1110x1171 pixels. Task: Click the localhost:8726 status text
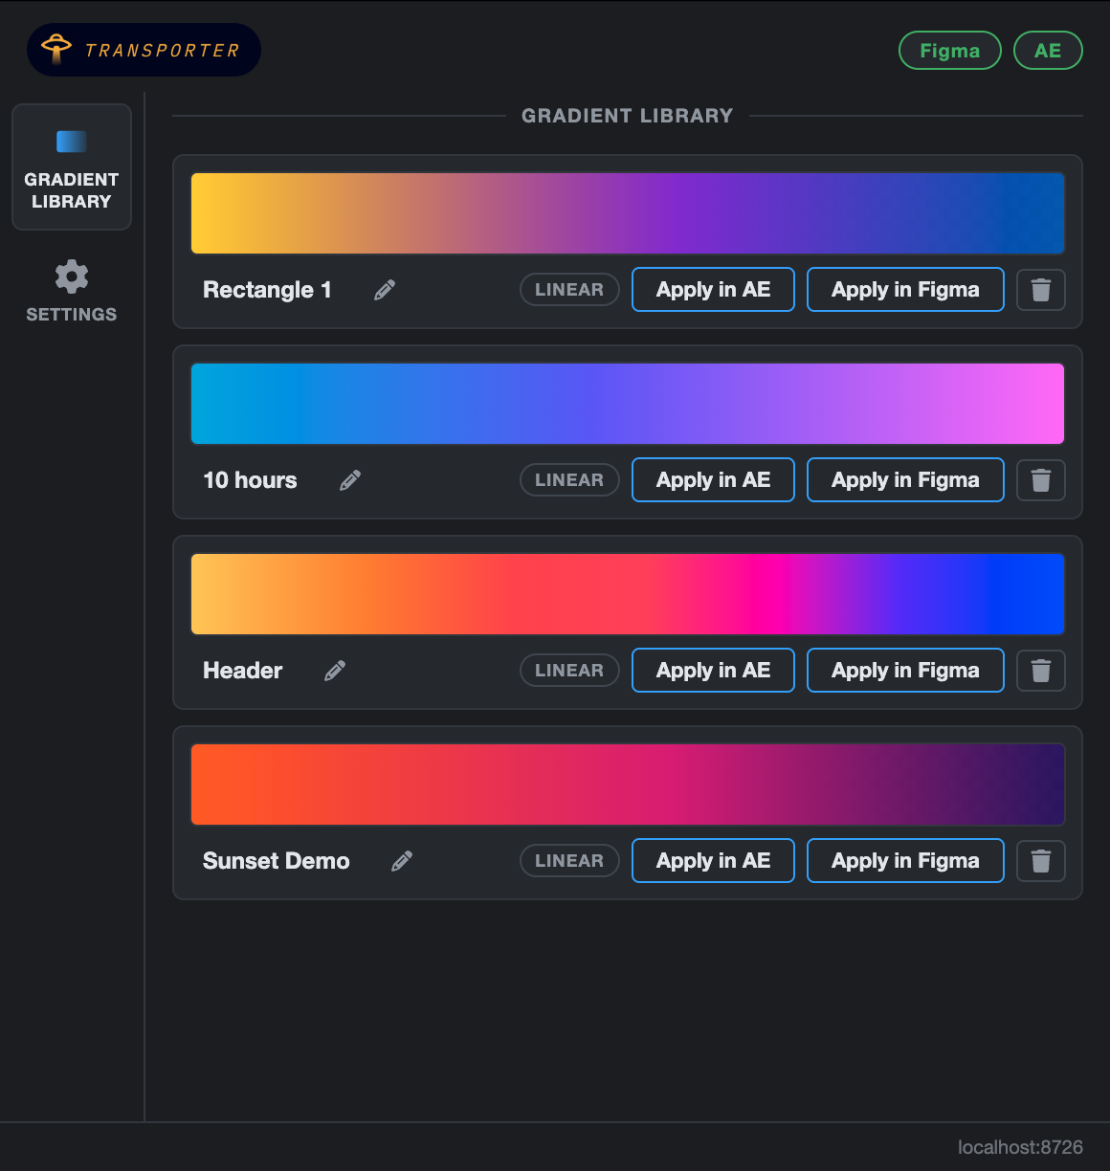tap(1020, 1147)
